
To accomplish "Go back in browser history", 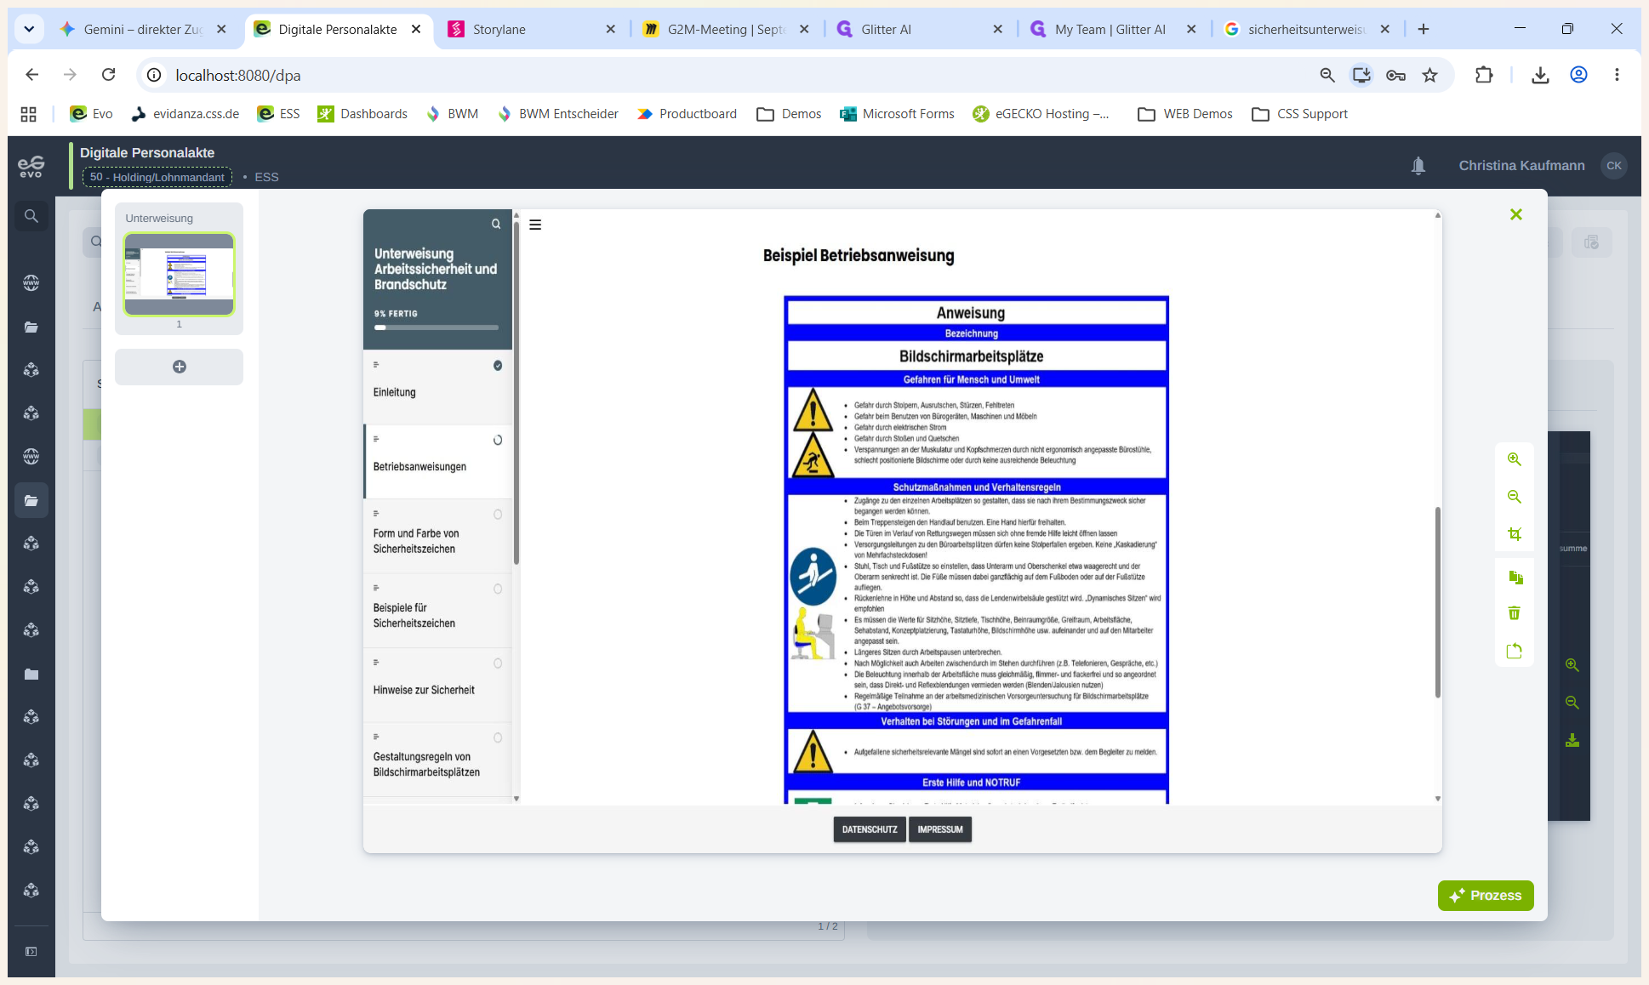I will tap(32, 75).
